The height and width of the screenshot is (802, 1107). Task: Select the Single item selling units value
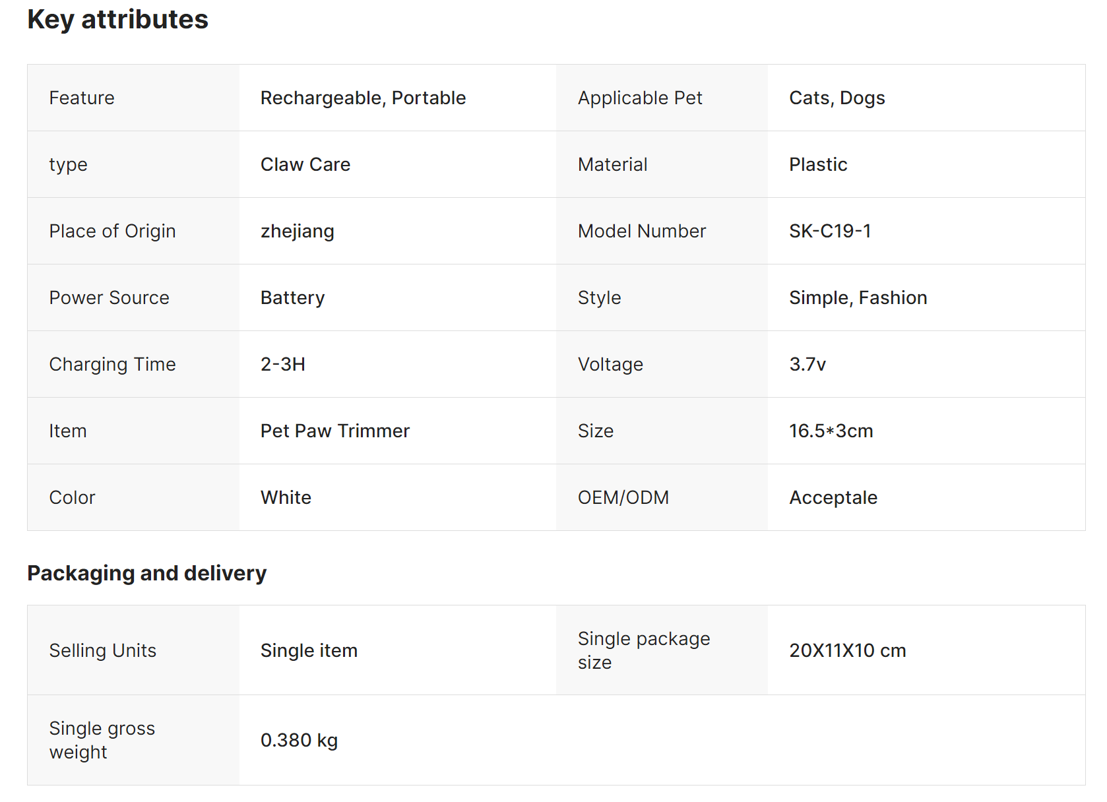coord(309,650)
